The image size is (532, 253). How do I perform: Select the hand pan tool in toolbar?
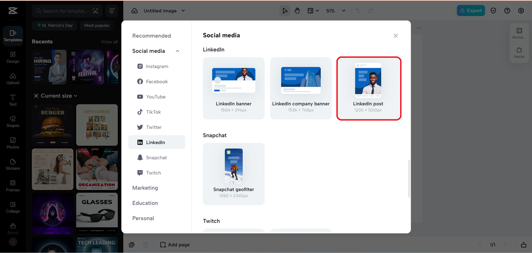[x=298, y=10]
